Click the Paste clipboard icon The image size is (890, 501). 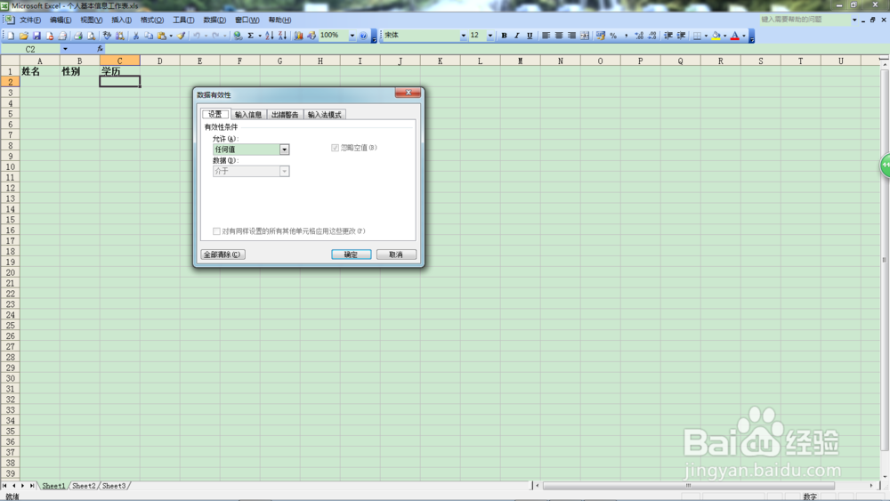point(162,36)
